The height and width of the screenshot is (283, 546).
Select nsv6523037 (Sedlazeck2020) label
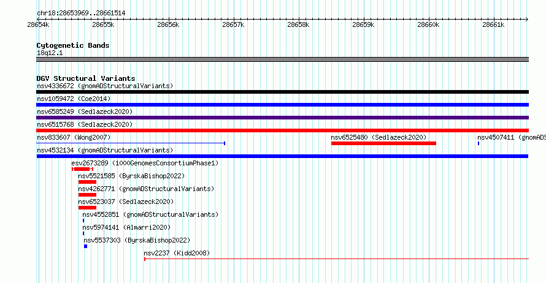point(126,202)
